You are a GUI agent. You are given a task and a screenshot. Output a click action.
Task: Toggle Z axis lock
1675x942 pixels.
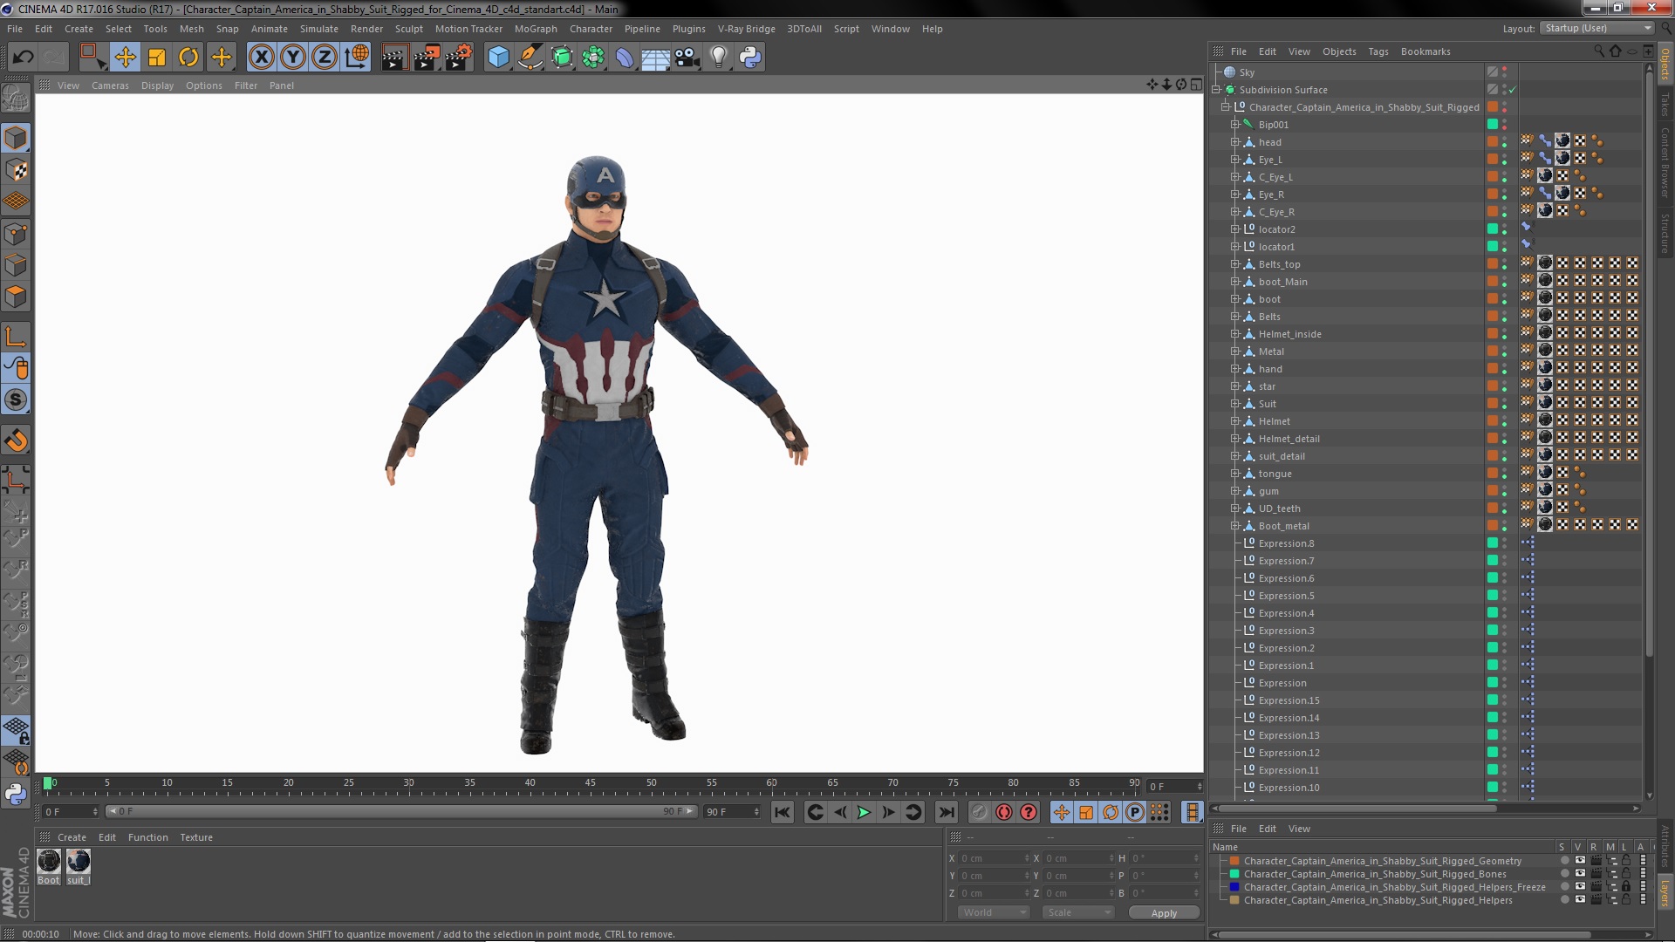325,58
